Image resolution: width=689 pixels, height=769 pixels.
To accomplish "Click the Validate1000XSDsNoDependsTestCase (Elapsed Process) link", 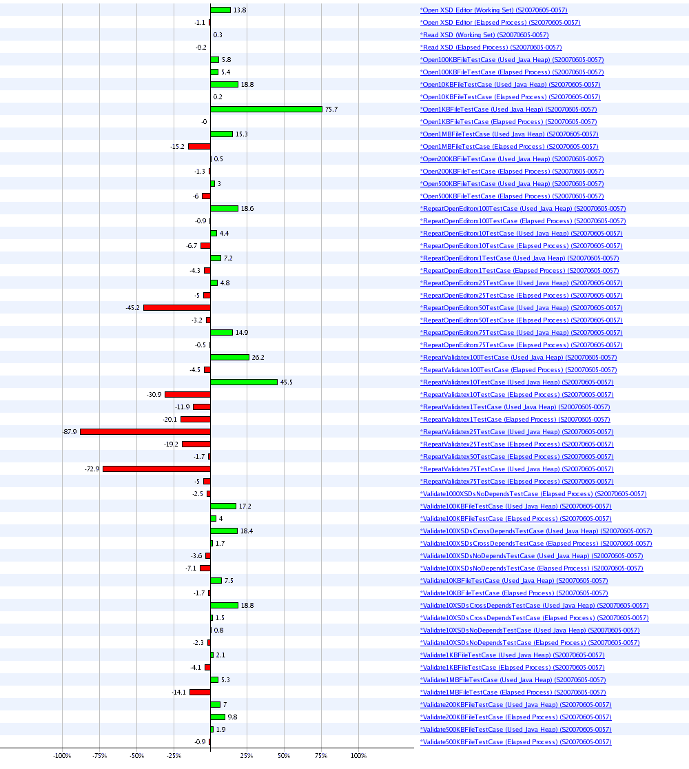I will (533, 494).
